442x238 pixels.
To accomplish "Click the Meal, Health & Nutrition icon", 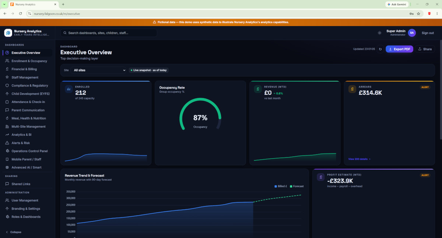I will 7,118.
